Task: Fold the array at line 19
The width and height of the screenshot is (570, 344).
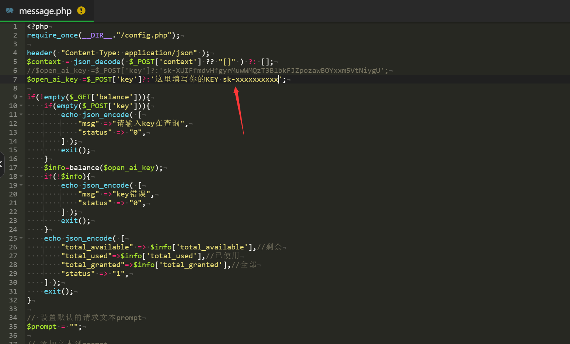Action: [x=21, y=185]
